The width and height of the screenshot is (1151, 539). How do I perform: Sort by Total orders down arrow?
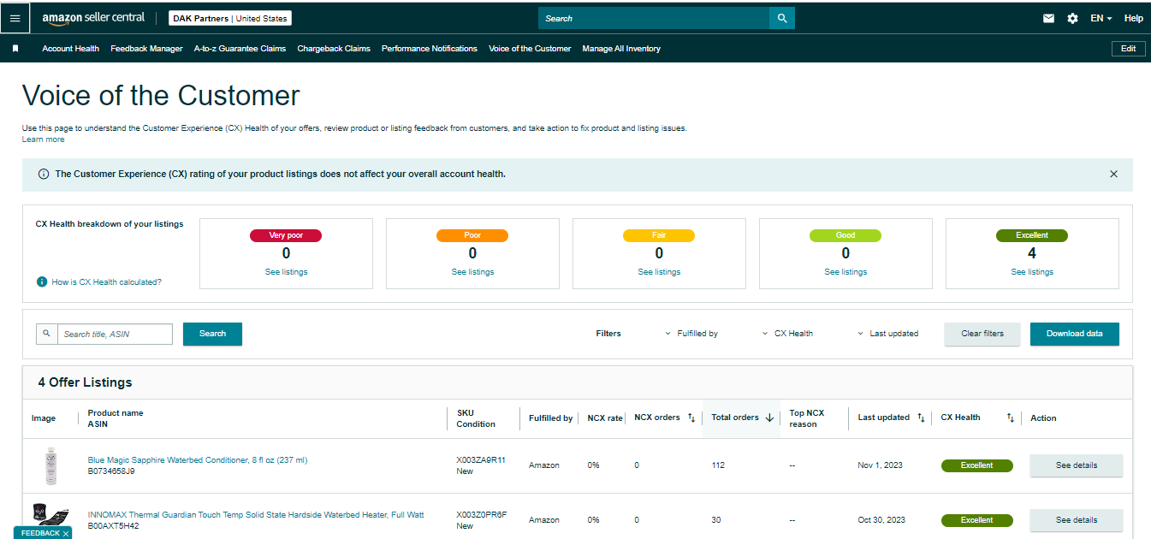[769, 418]
